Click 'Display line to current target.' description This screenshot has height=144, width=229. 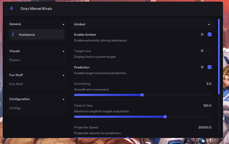coord(95,57)
